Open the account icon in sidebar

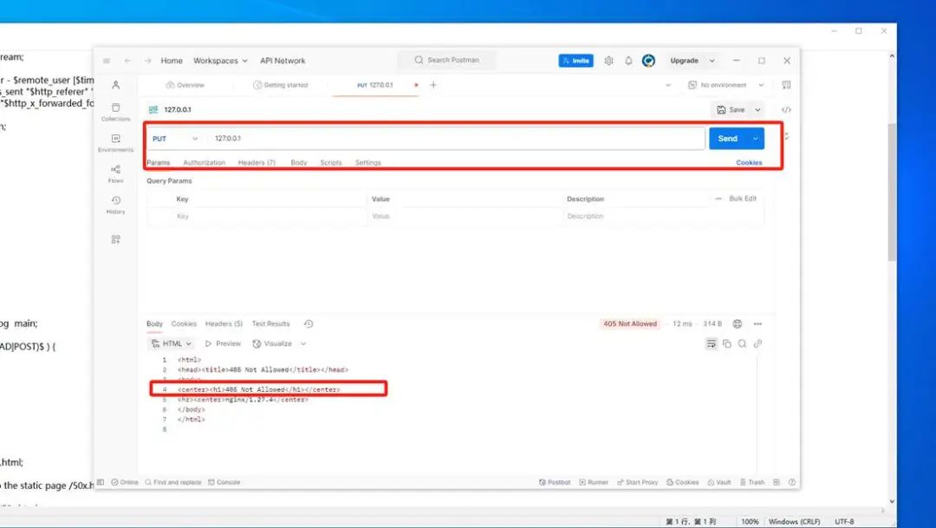tap(116, 85)
